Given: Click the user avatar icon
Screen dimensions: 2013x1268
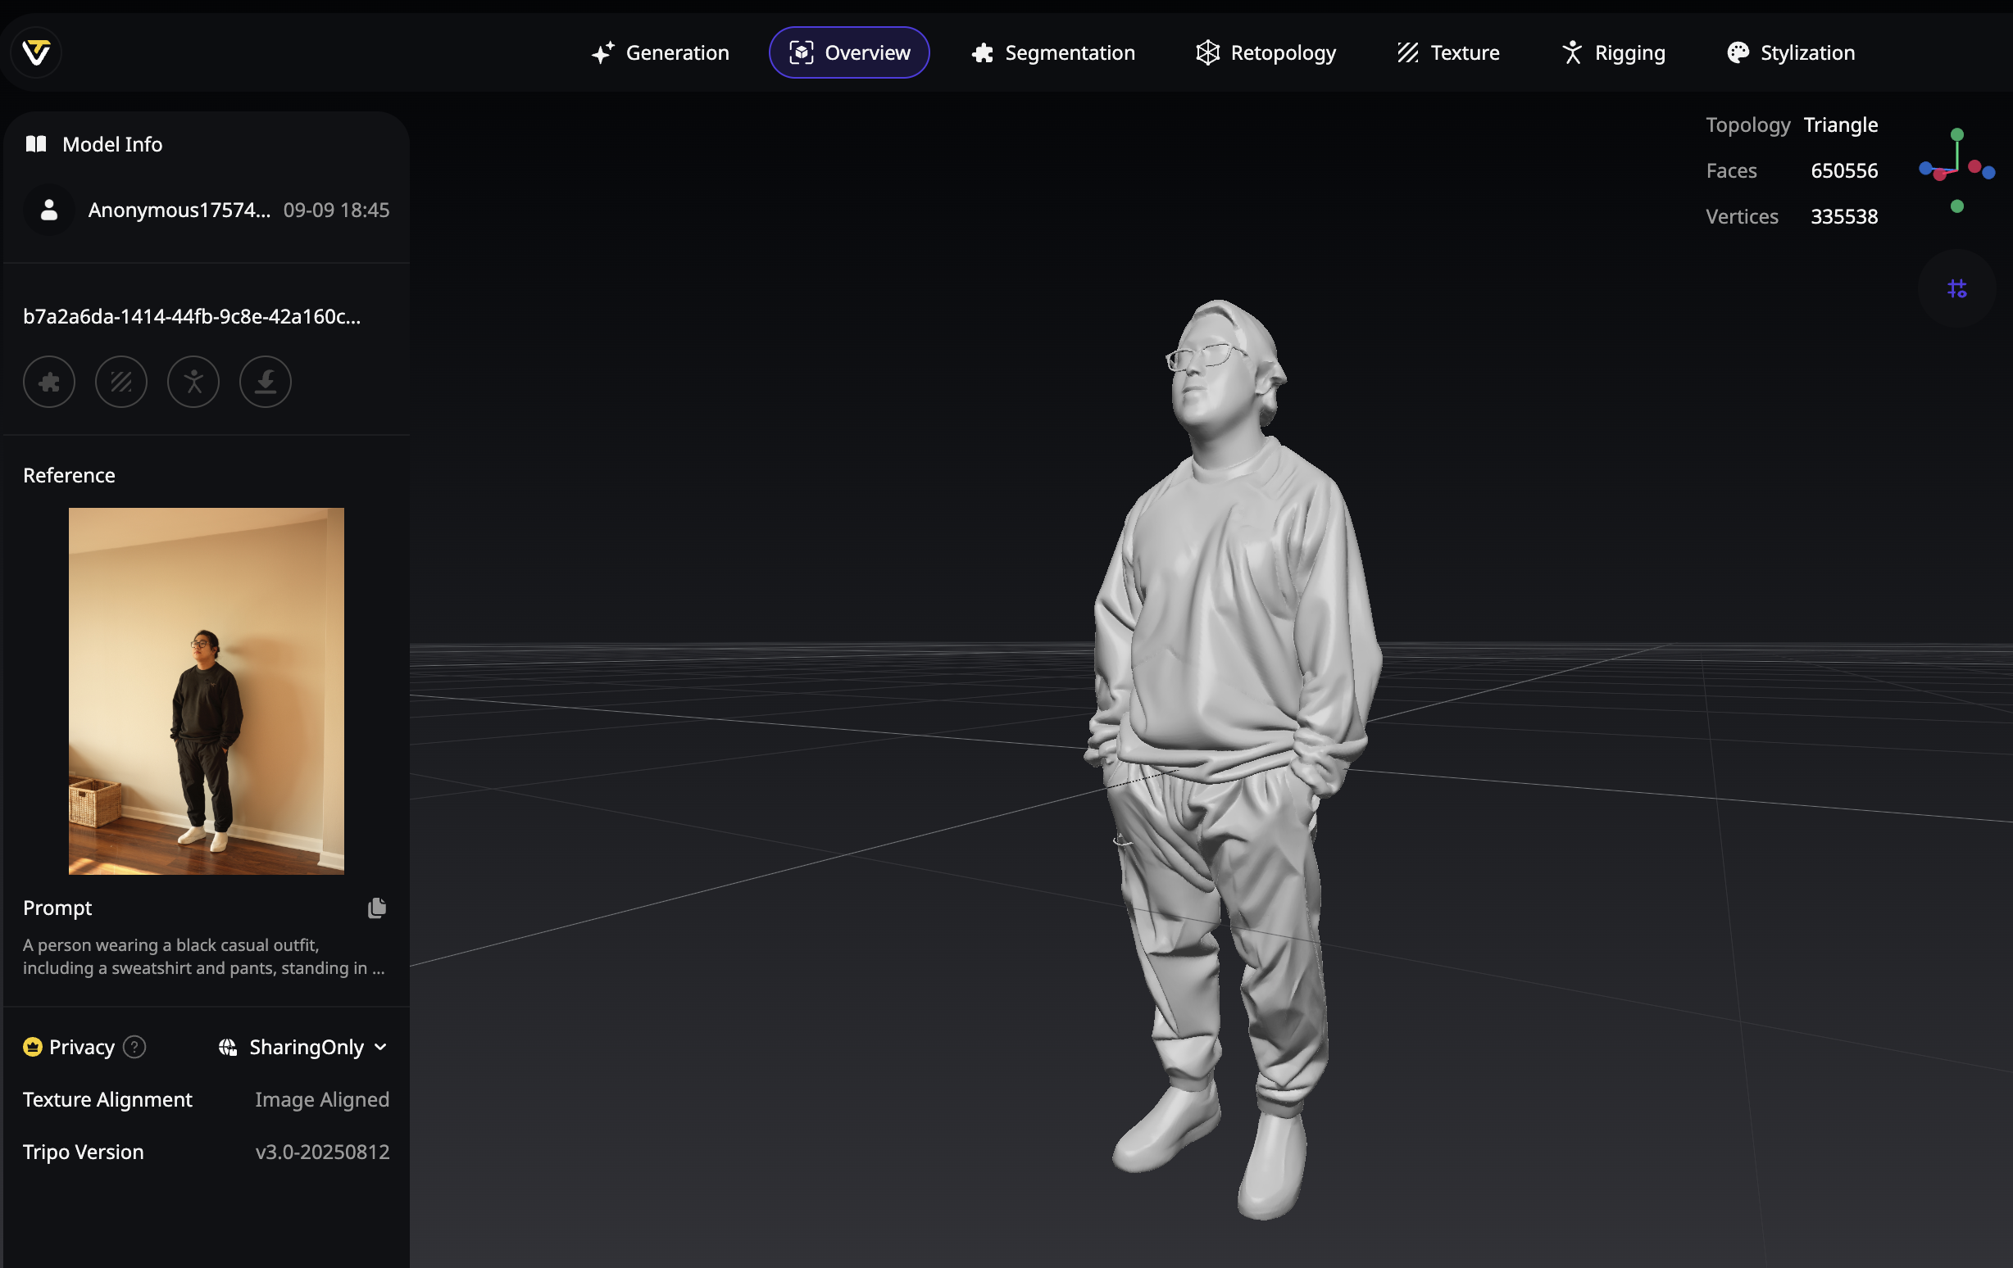Looking at the screenshot, I should click(x=49, y=210).
